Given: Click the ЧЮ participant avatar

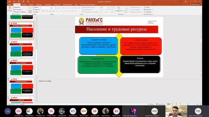Looking at the screenshot, I should click(154, 111).
